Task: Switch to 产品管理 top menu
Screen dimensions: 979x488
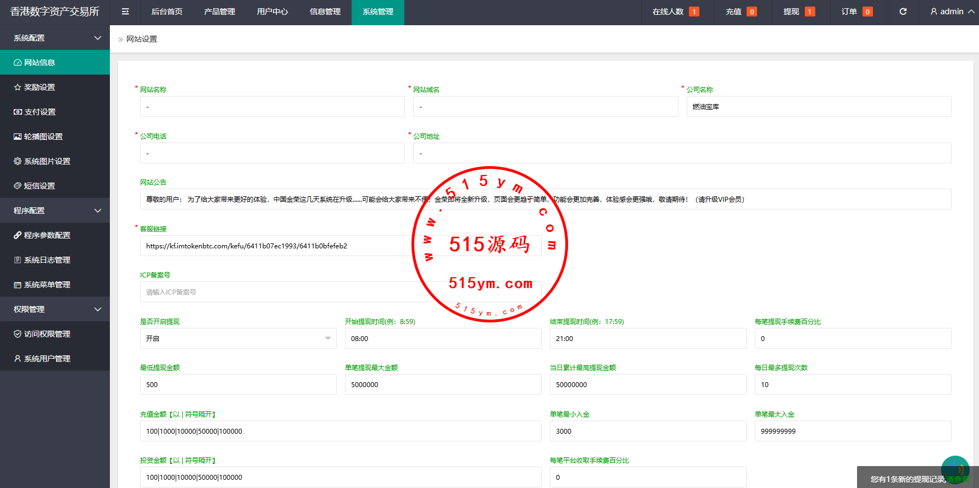Action: click(220, 12)
